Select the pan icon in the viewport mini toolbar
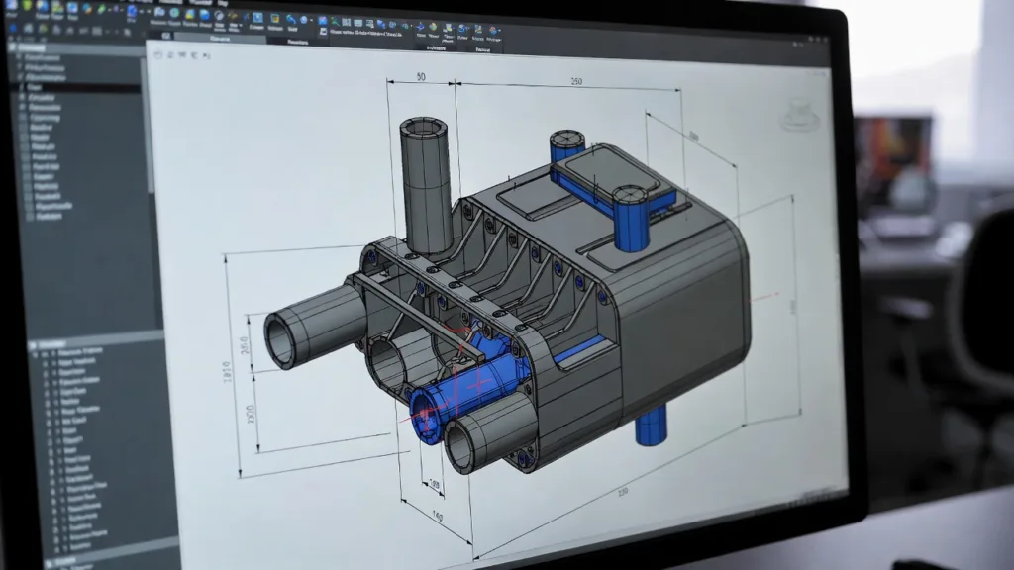 point(182,54)
